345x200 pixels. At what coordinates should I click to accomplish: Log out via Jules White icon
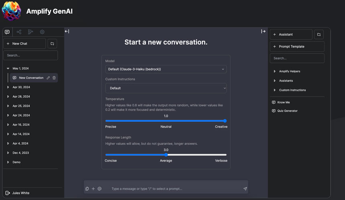[x=8, y=193]
